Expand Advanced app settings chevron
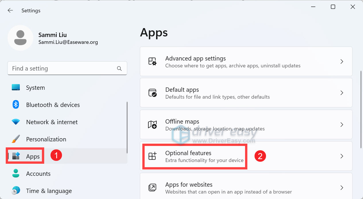The height and width of the screenshot is (199, 363). click(x=342, y=62)
